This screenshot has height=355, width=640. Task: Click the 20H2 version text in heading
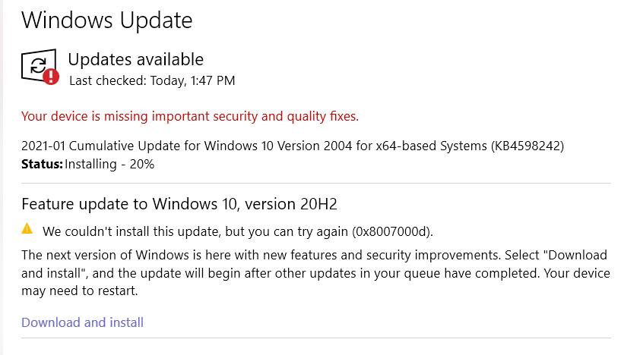(318, 204)
